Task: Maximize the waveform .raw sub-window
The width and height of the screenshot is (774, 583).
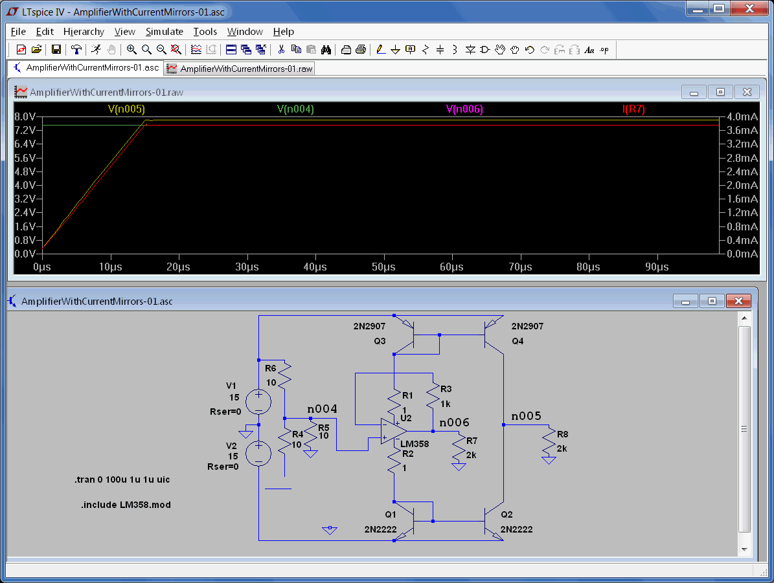Action: tap(720, 93)
